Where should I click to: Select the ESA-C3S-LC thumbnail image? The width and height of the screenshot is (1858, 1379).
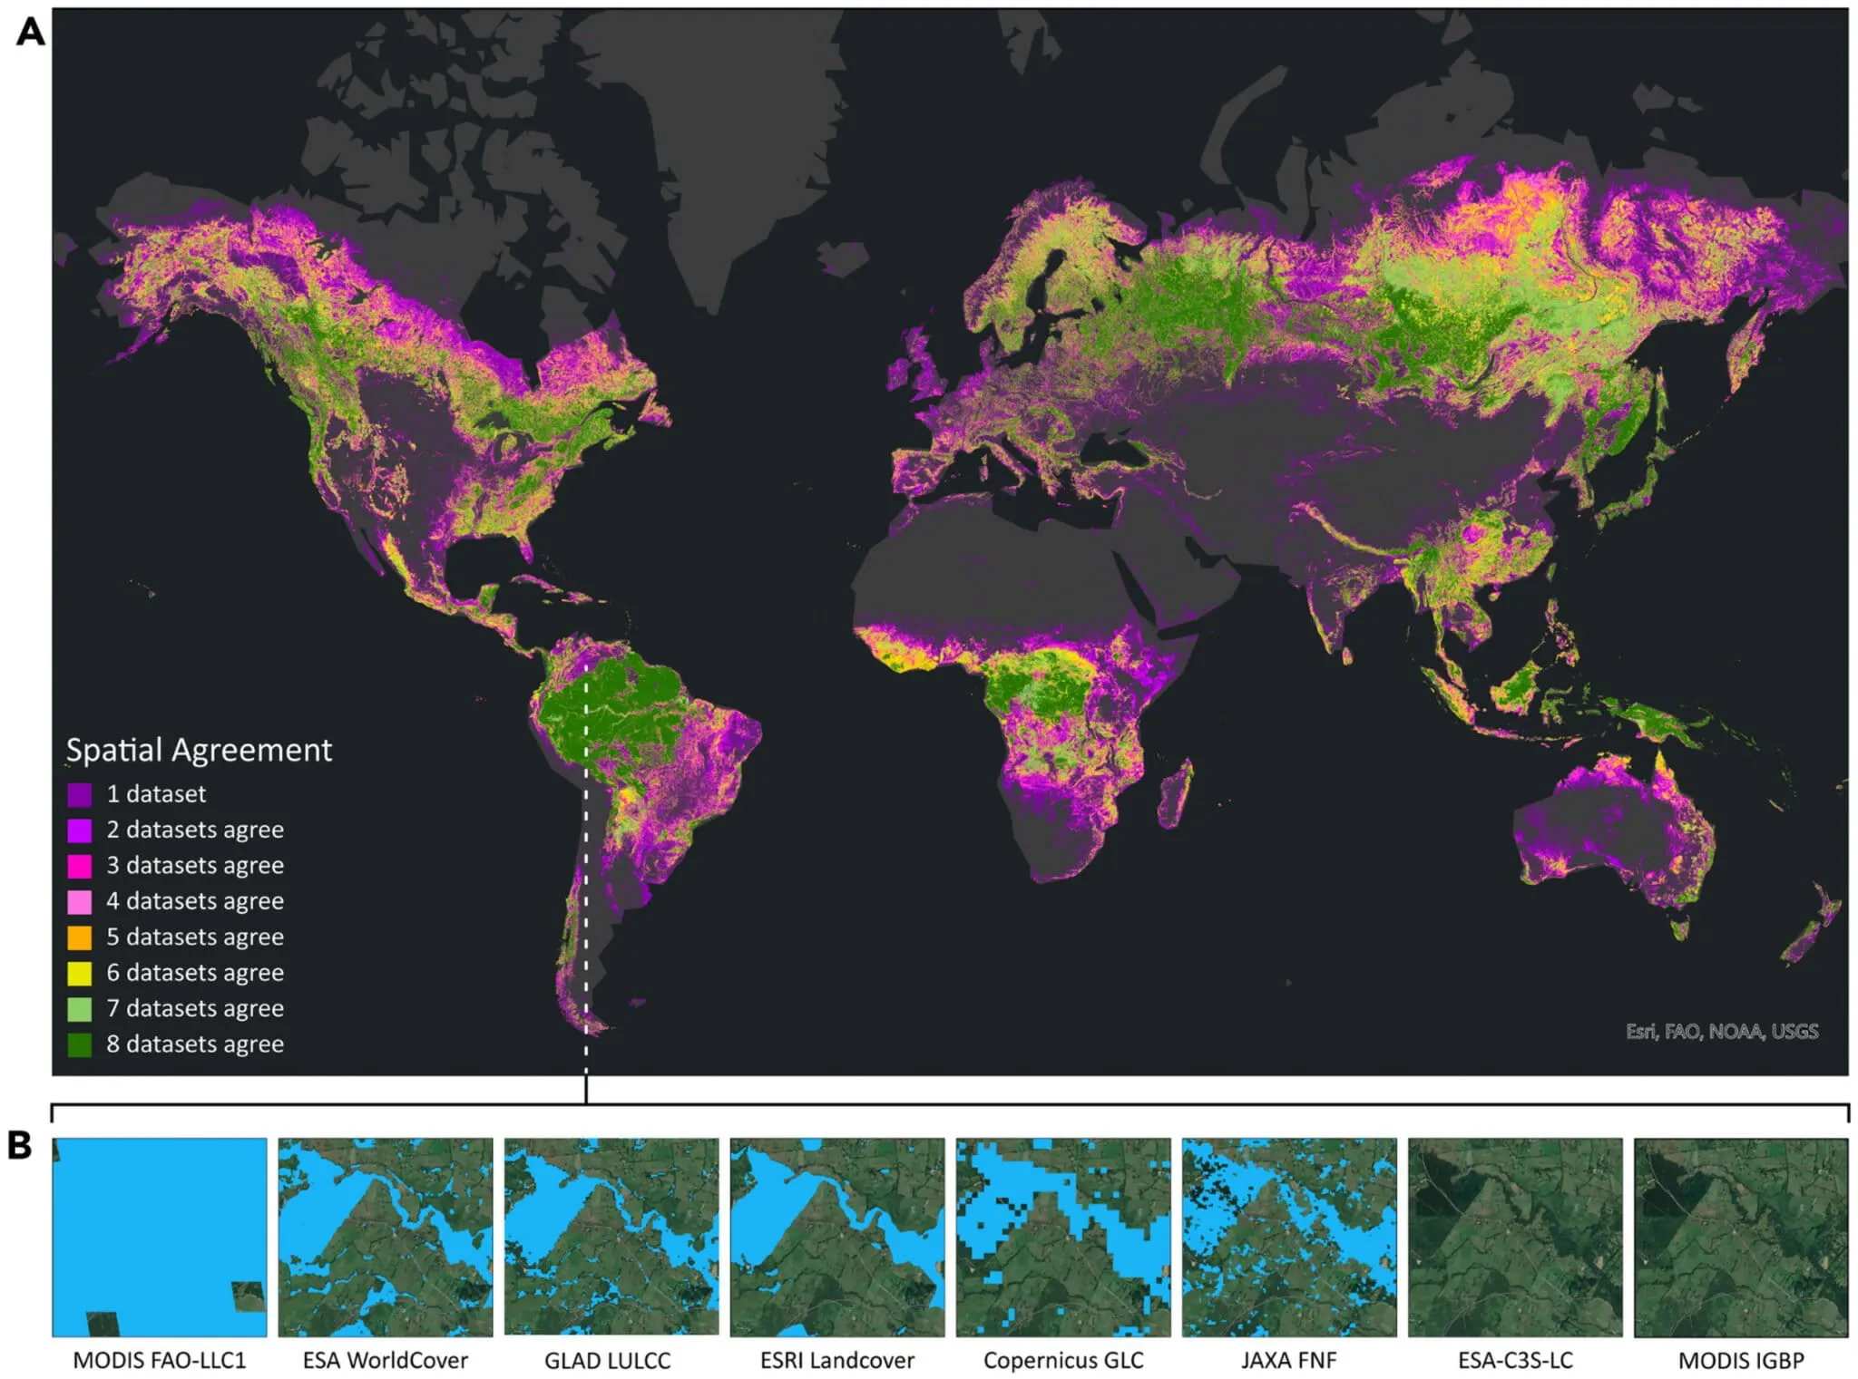(1515, 1238)
